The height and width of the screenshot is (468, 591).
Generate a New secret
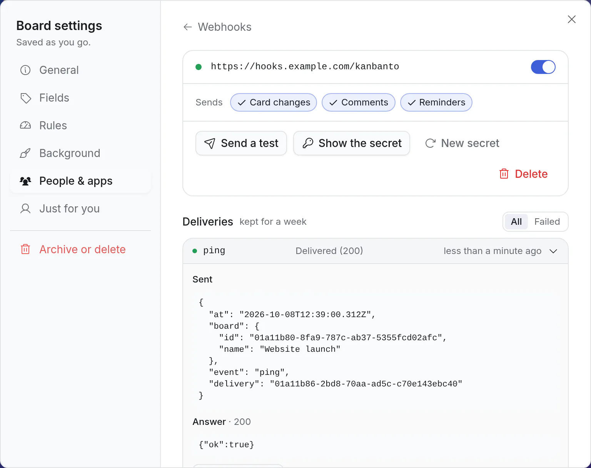point(462,143)
